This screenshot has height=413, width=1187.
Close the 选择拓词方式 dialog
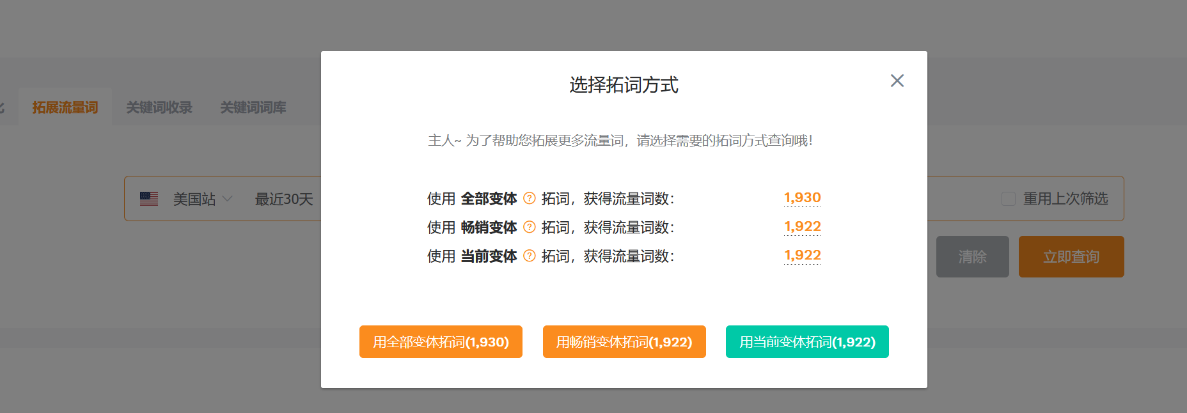pyautogui.click(x=897, y=81)
